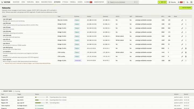Click progress bar for lgcy-db-02 migration
194x109 pixels.
pyautogui.click(x=40, y=97)
